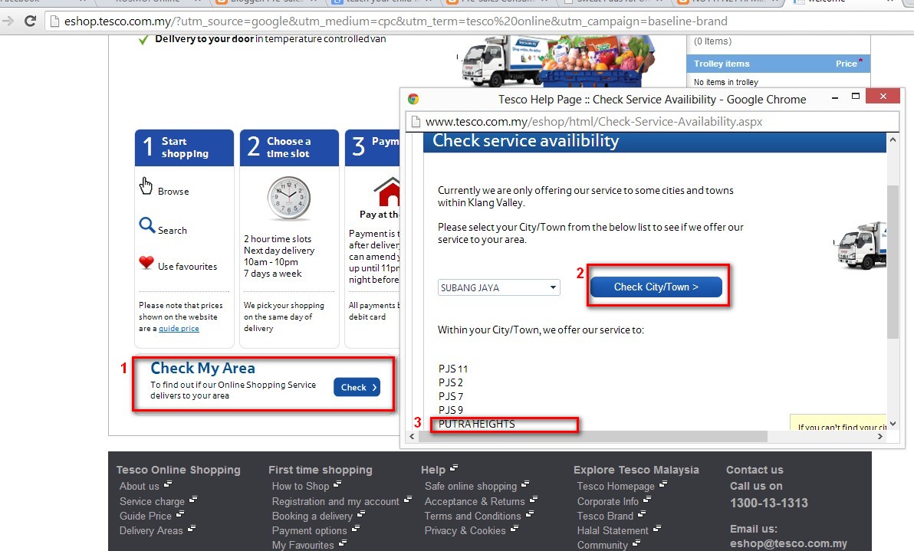Select the Use favourites heart icon

coord(145,262)
